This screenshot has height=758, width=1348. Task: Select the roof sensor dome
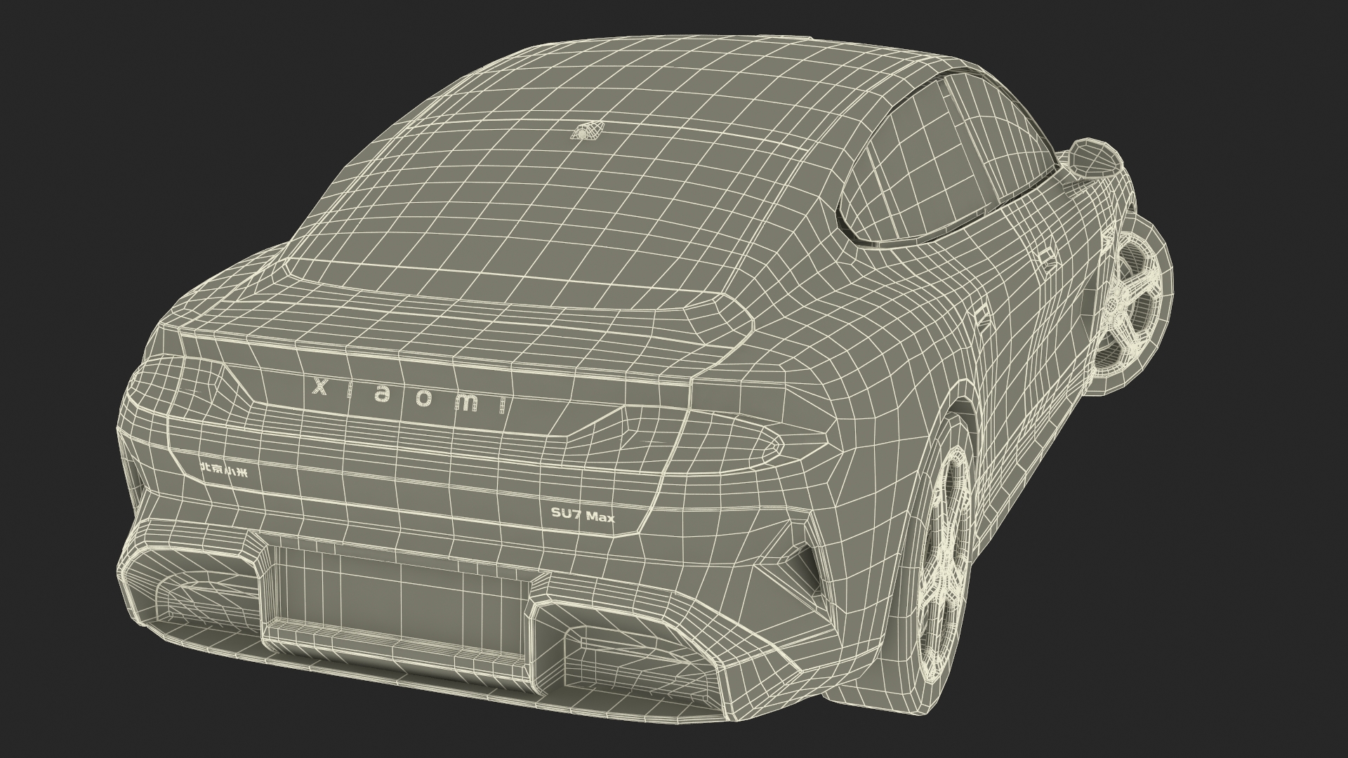point(588,131)
